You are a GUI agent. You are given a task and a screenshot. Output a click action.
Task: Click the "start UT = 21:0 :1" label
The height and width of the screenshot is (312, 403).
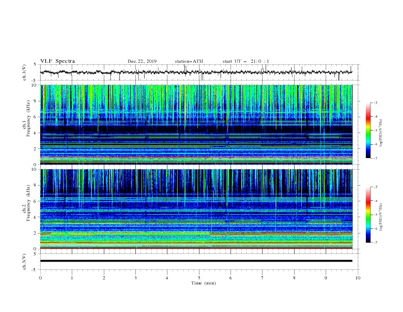pyautogui.click(x=246, y=61)
